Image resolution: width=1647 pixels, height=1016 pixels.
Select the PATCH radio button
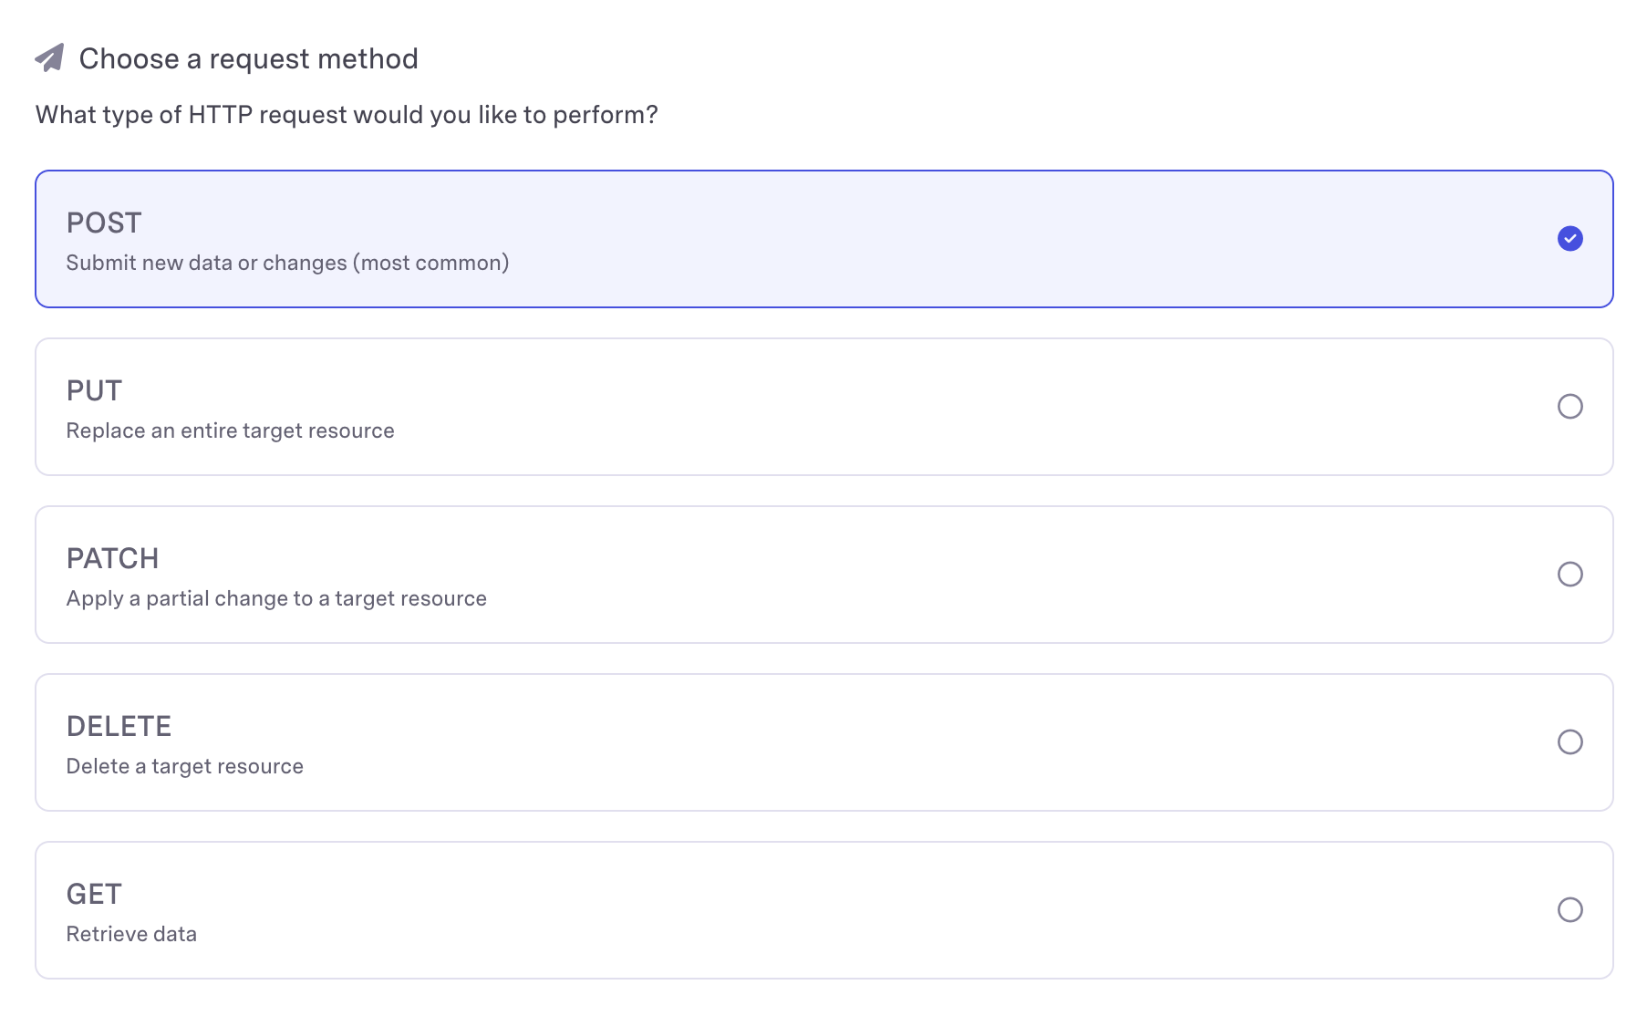[1569, 575]
